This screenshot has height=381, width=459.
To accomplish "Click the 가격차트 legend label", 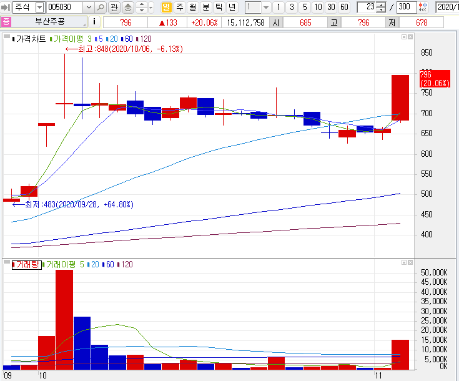I will coord(29,39).
